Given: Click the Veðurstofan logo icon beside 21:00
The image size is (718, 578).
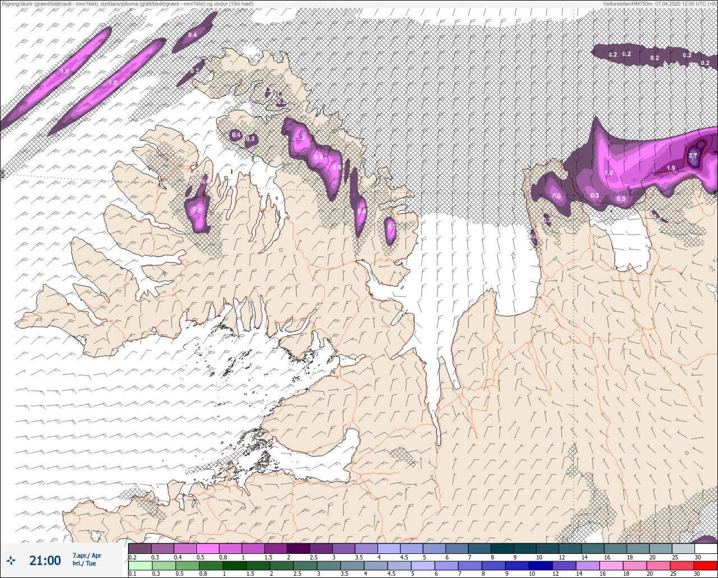Looking at the screenshot, I should coord(11,560).
